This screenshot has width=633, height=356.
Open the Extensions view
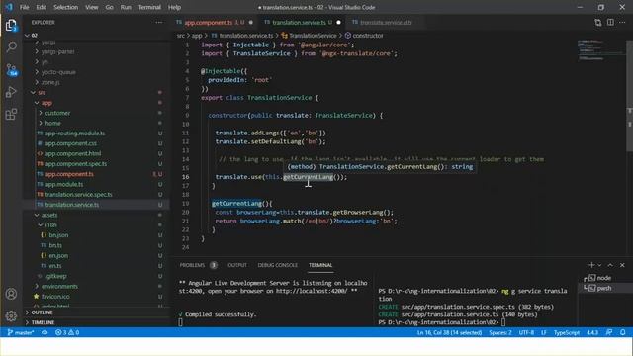(11, 115)
